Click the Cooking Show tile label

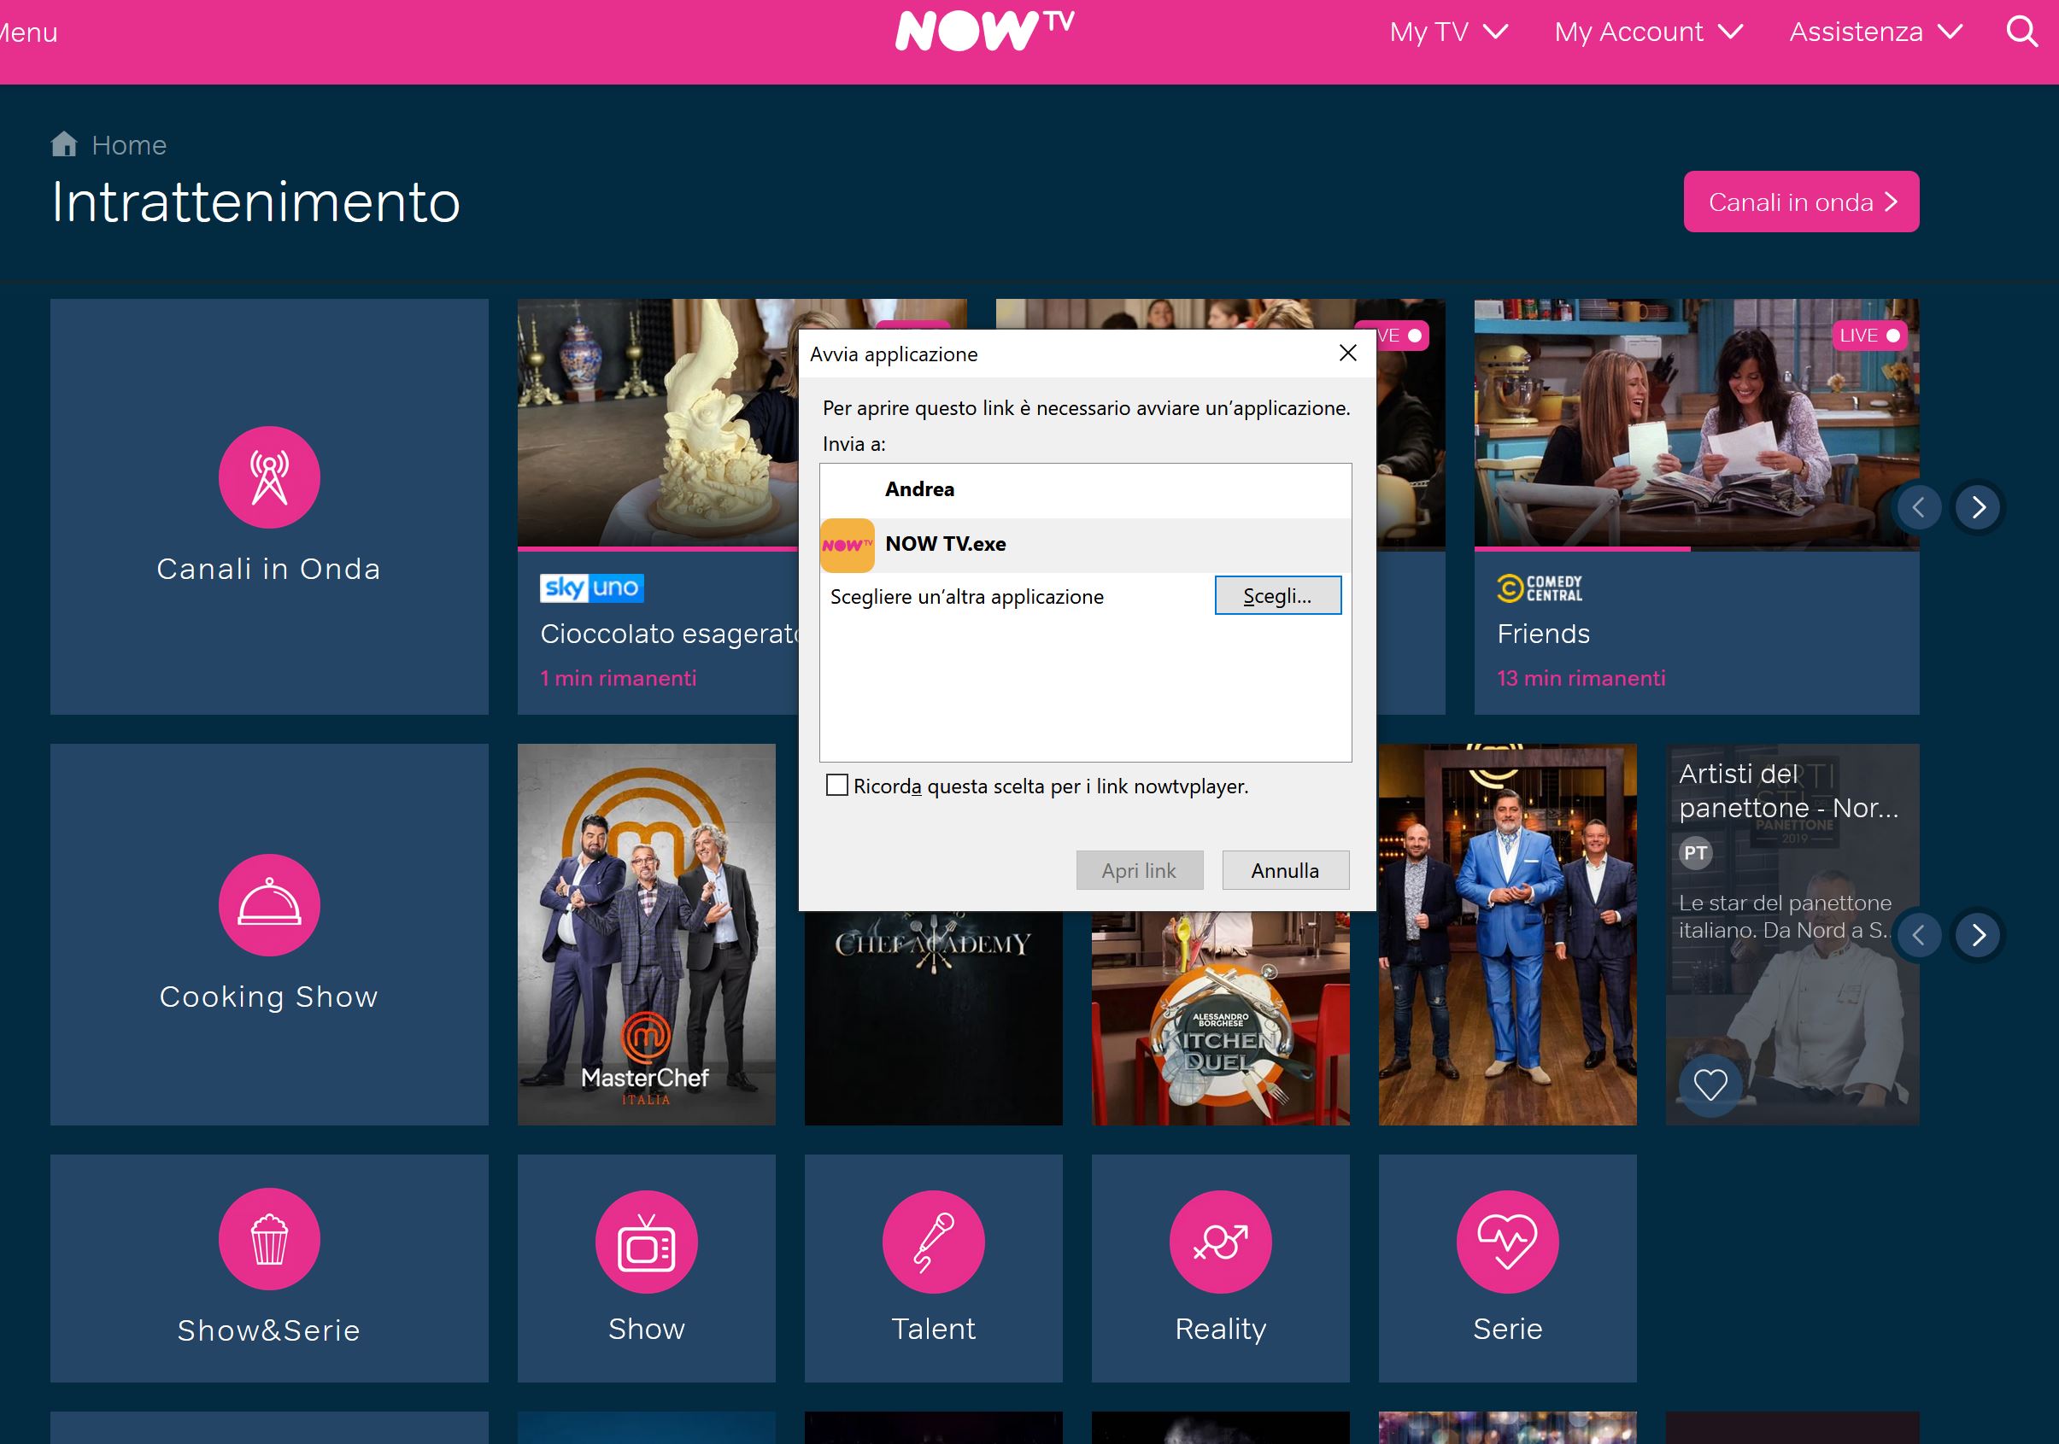tap(269, 997)
